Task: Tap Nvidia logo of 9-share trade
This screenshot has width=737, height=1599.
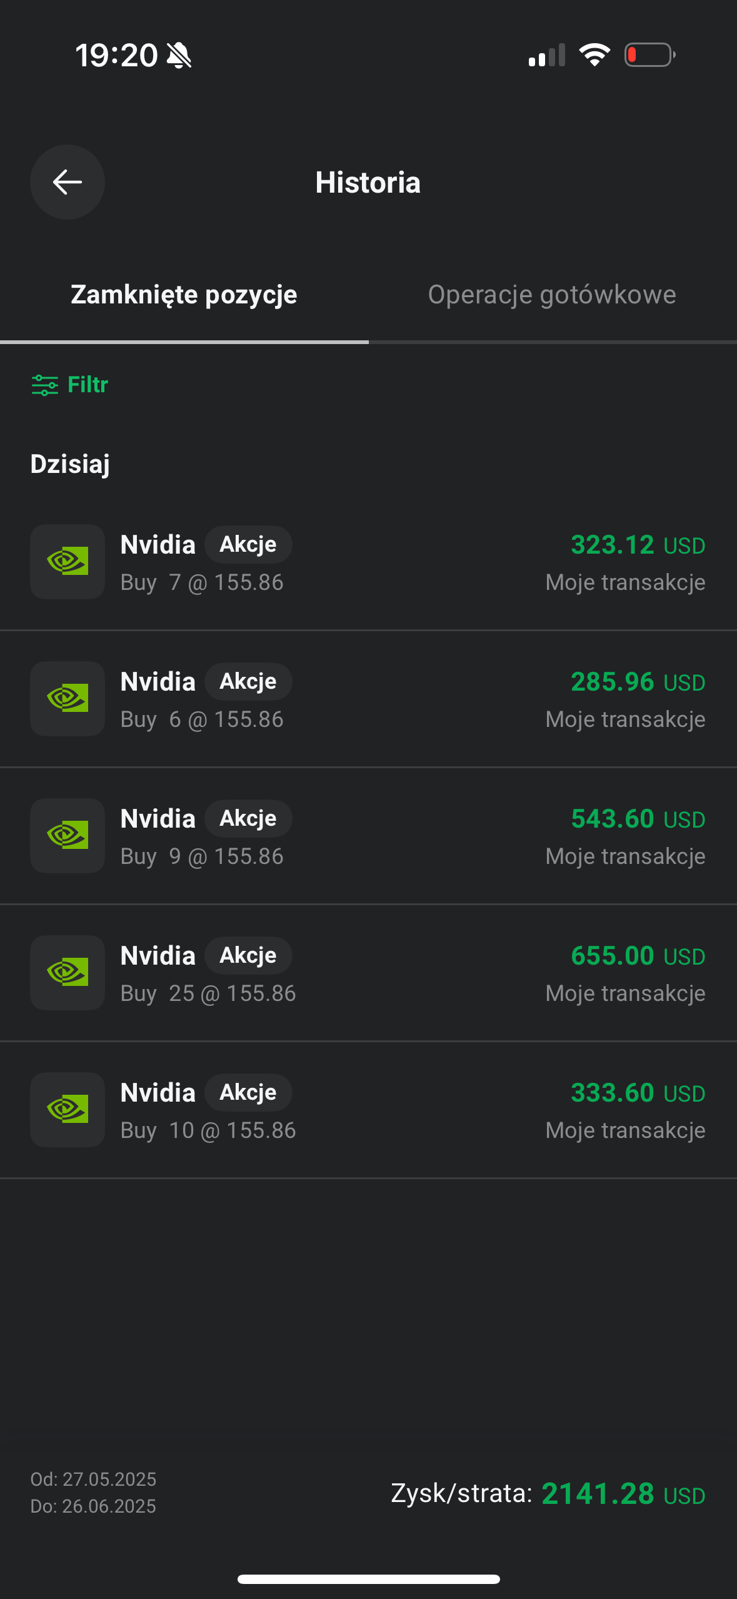Action: tap(68, 836)
